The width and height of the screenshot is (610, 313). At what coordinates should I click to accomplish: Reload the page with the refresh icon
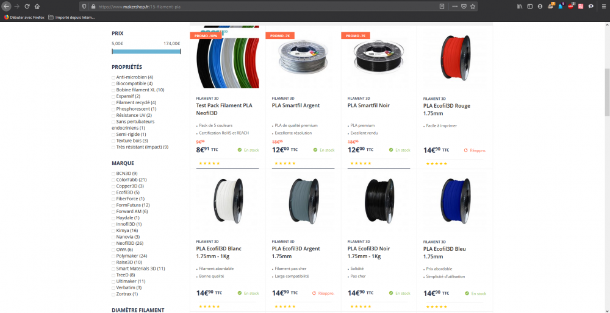(27, 6)
